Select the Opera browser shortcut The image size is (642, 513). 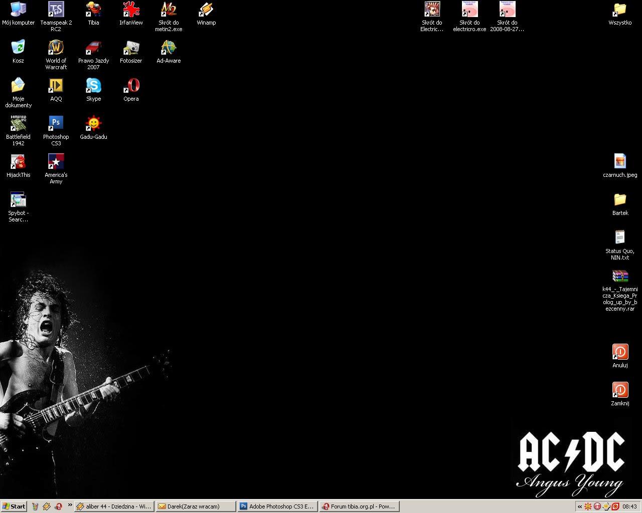(131, 90)
